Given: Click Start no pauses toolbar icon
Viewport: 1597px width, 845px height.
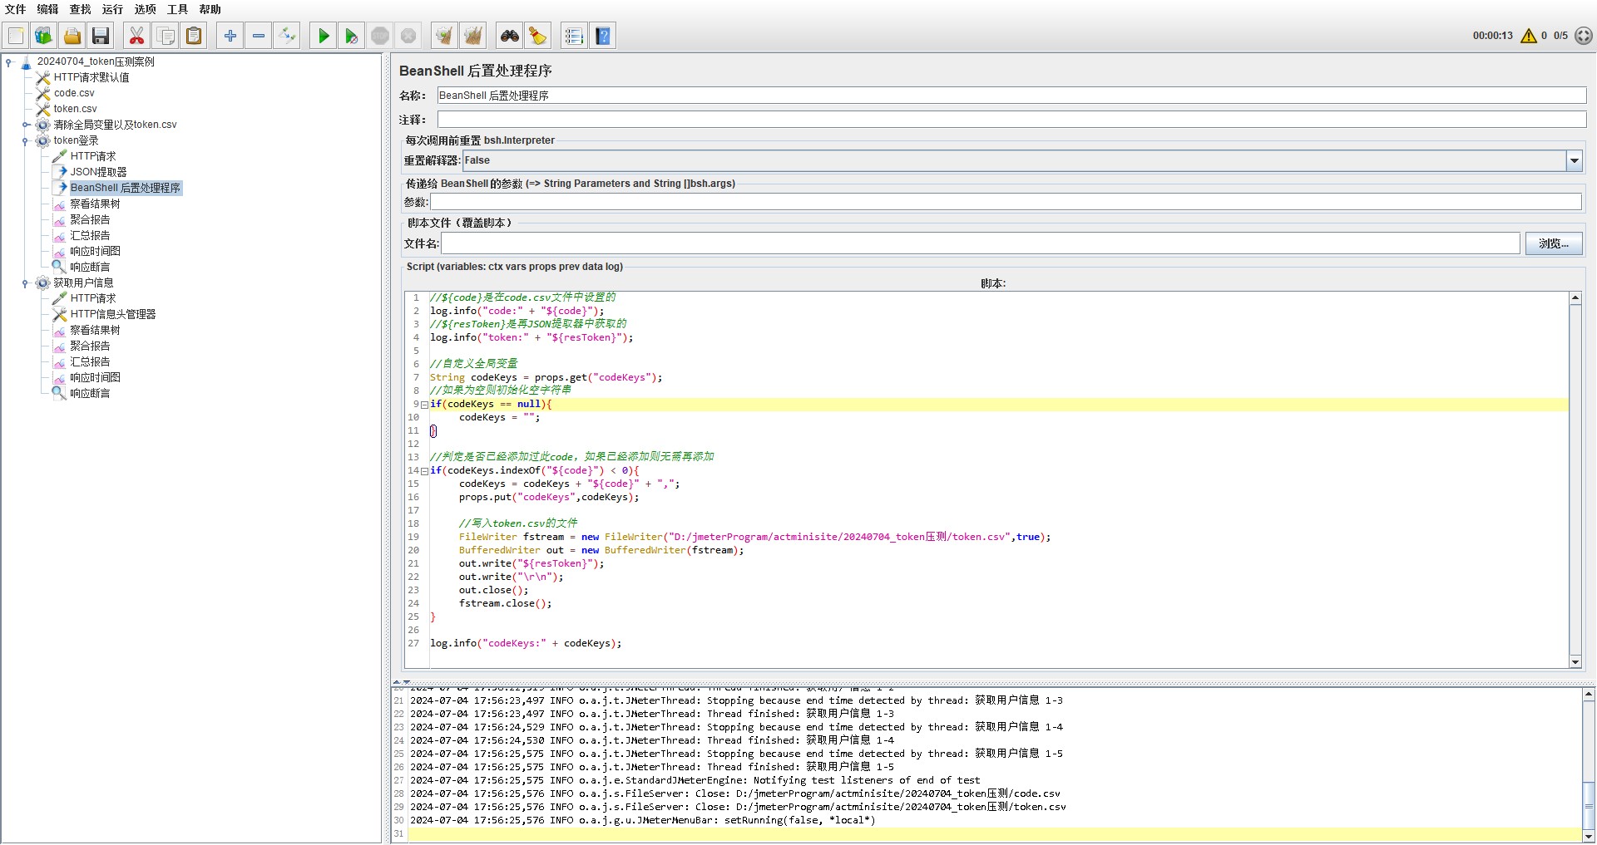Looking at the screenshot, I should click(351, 36).
